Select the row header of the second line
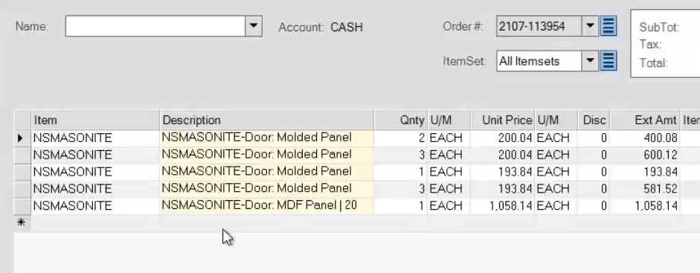This screenshot has height=273, width=700. point(23,155)
